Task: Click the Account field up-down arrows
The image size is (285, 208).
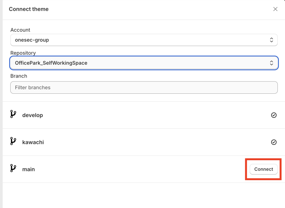Action: [272, 40]
